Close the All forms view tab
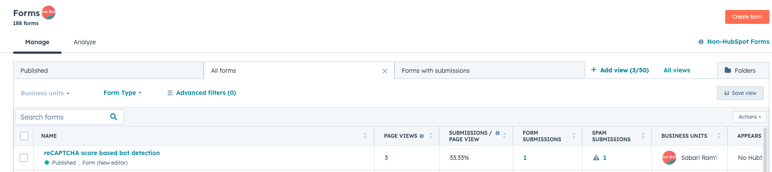Viewport: 772px width, 172px height. click(x=384, y=71)
